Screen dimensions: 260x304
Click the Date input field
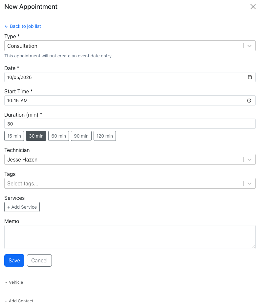click(130, 77)
